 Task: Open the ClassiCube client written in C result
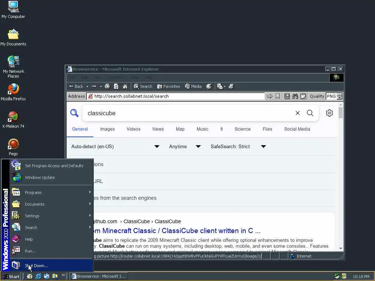[177, 231]
